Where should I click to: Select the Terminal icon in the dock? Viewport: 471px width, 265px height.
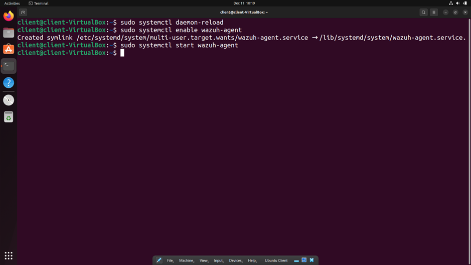tap(9, 66)
